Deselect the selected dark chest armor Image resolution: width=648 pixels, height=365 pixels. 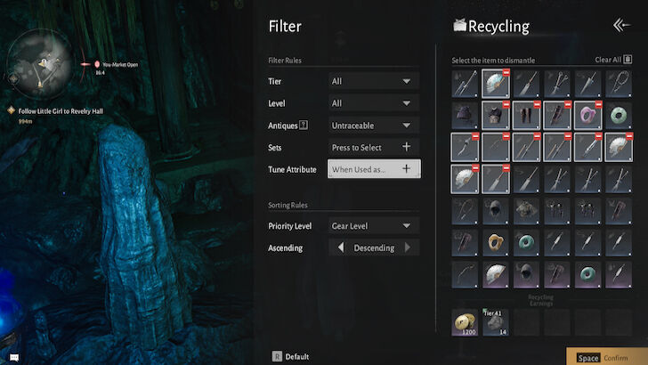point(495,116)
